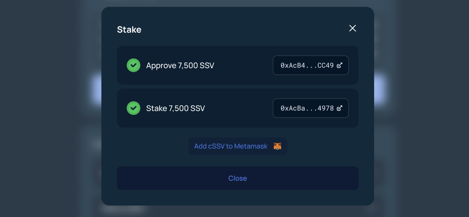Click the green checkmark beside Stake 7,500 SSV

coord(133,108)
